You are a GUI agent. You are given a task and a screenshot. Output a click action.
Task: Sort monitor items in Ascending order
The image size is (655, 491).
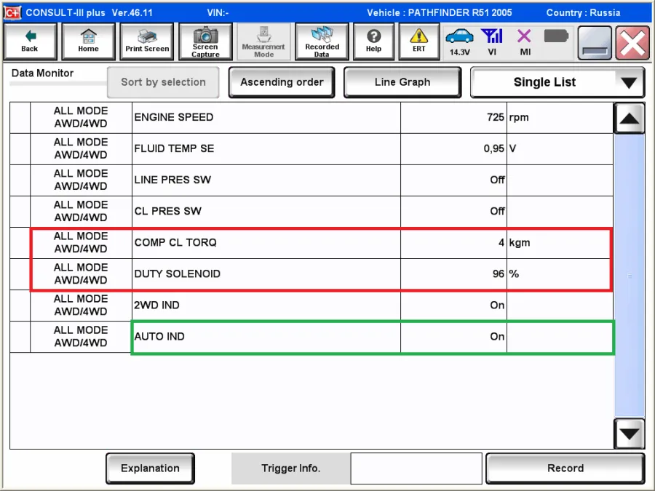point(282,83)
